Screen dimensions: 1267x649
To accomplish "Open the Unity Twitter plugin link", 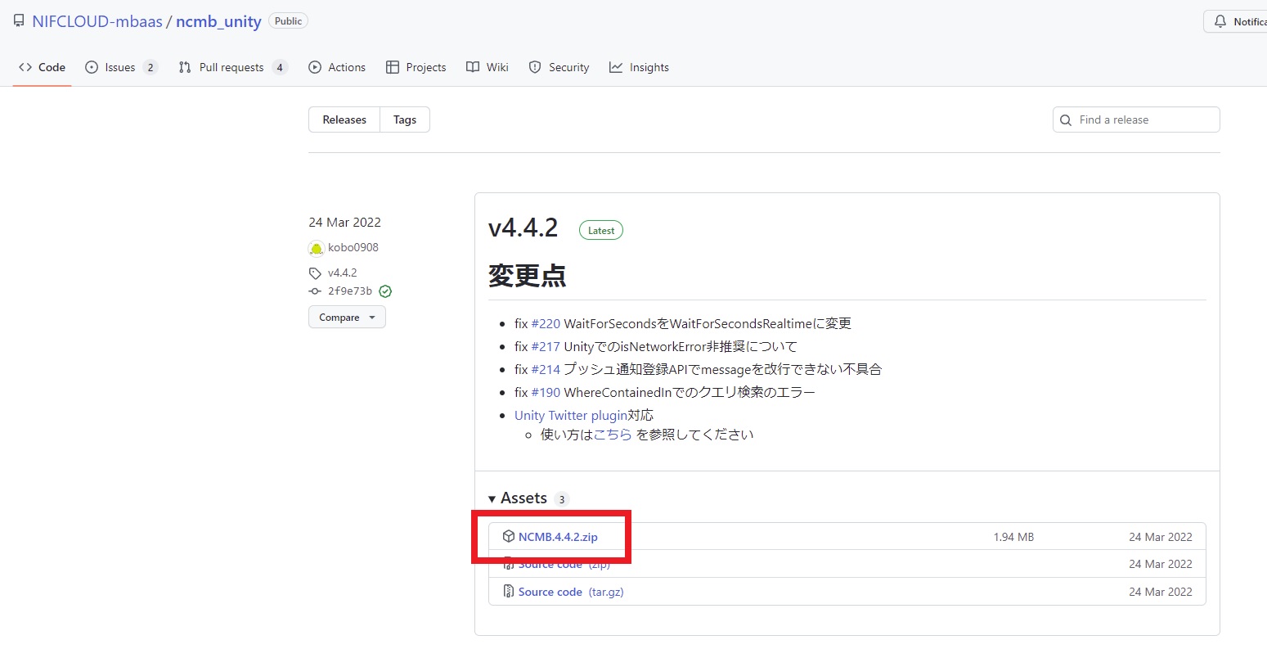I will click(x=570, y=415).
